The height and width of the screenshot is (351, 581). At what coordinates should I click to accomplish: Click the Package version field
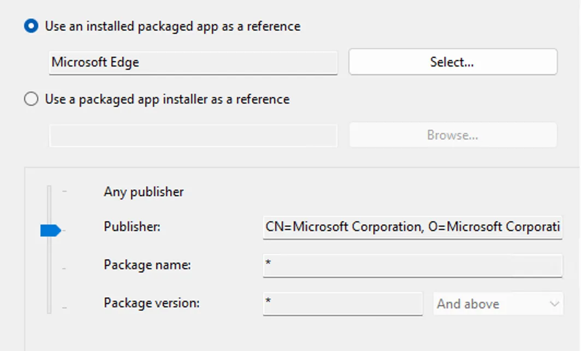pos(343,304)
